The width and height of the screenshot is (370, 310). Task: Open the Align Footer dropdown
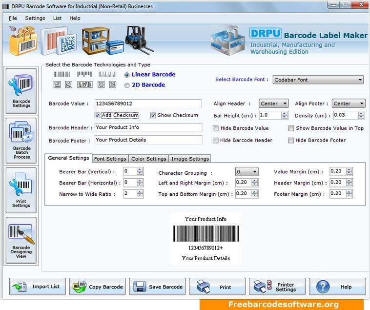pyautogui.click(x=349, y=103)
